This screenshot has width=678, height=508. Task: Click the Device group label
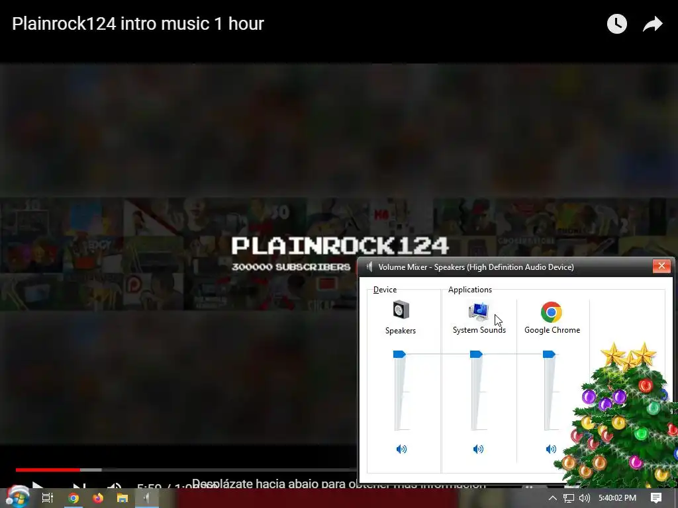point(385,290)
